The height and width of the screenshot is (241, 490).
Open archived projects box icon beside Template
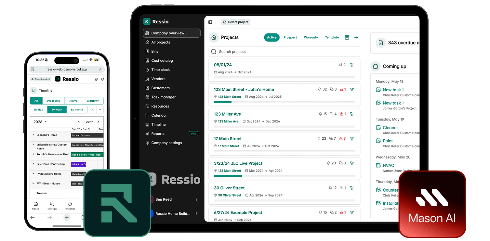tap(347, 37)
